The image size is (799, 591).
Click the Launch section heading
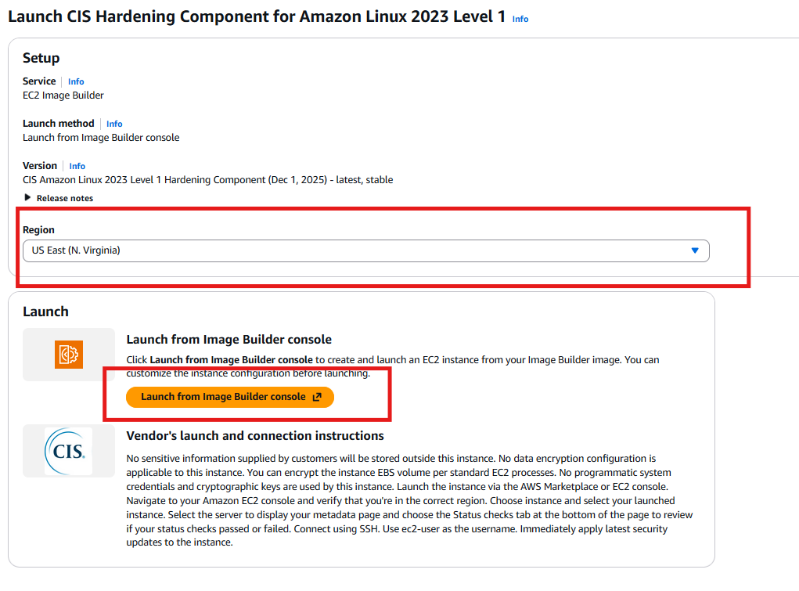[45, 312]
